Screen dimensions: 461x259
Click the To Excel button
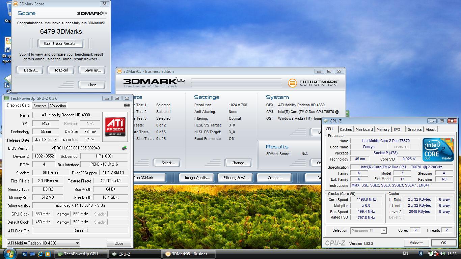pos(61,70)
